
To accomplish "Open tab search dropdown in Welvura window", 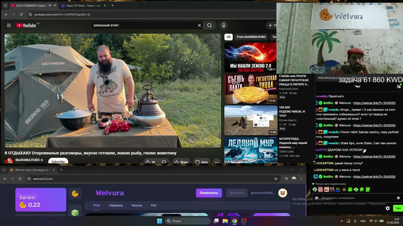I will tap(4, 170).
